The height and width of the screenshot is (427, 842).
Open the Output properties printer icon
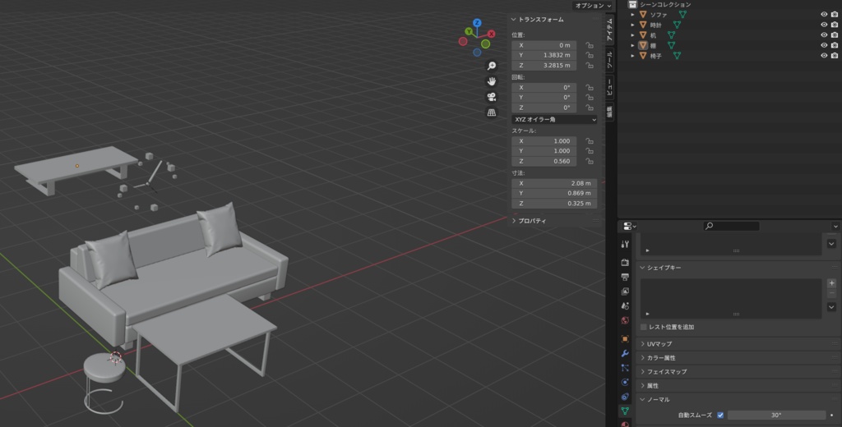pos(625,277)
